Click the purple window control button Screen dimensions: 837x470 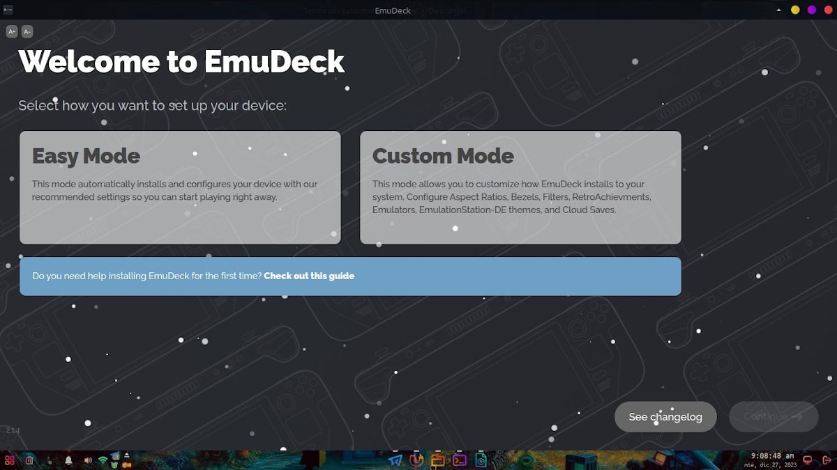pos(812,10)
